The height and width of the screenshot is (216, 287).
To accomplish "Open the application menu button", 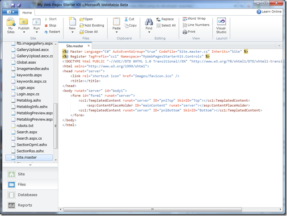I will pos(10,12).
